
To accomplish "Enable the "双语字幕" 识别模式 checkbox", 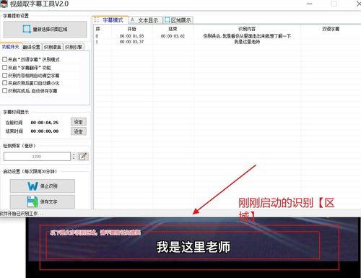I will 4,59.
